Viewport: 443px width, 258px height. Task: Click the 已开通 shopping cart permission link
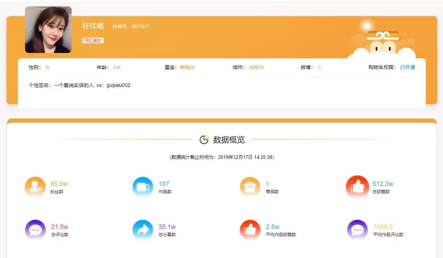(x=408, y=67)
